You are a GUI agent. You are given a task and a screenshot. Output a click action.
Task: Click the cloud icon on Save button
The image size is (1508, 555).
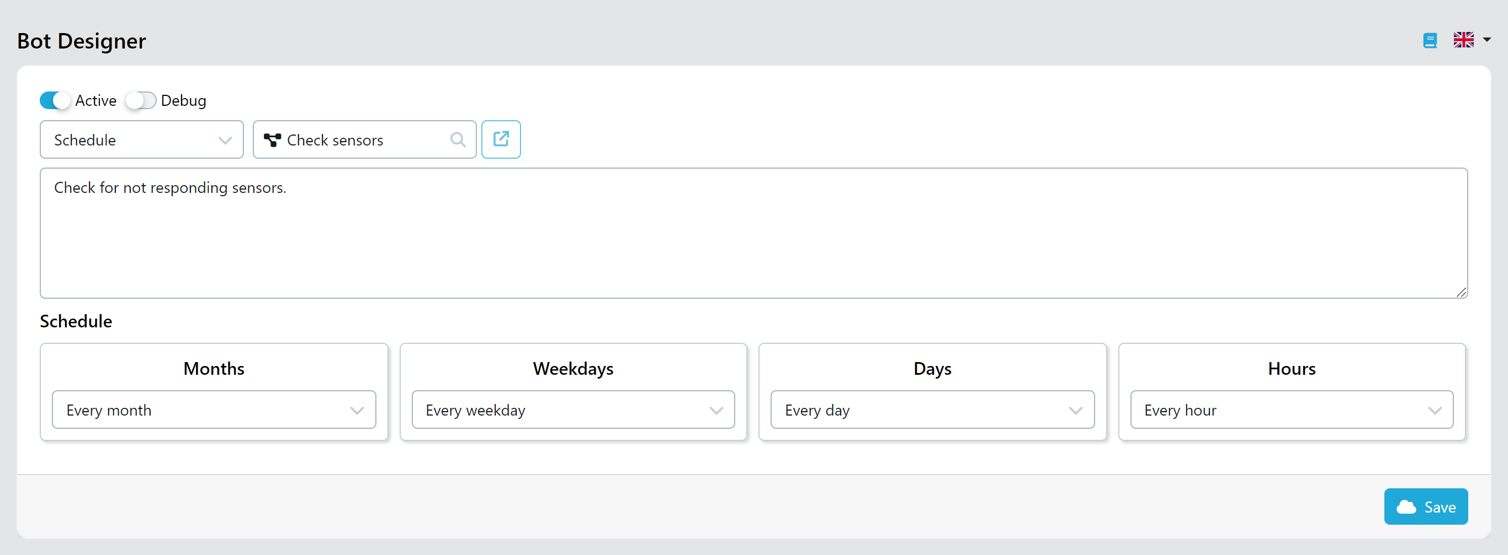(x=1406, y=507)
